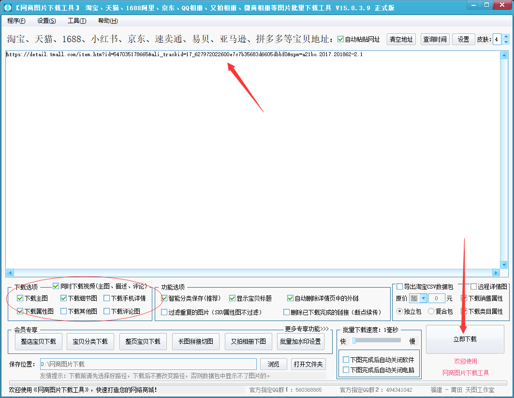Enable the 下载手机详情 checkbox
Image resolution: width=514 pixels, height=398 pixels.
106,298
